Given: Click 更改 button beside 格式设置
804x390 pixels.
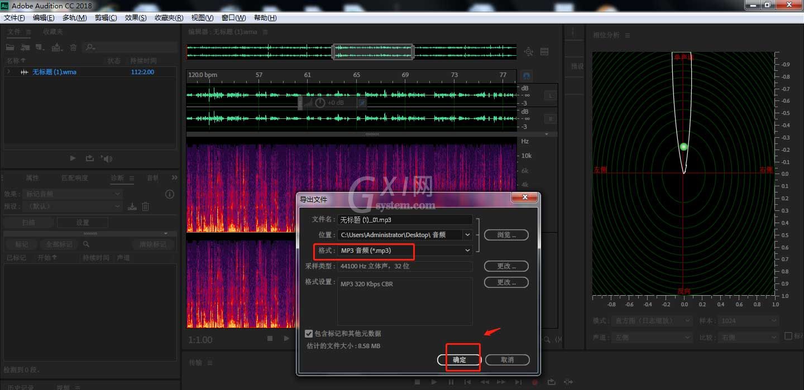Looking at the screenshot, I should point(506,282).
